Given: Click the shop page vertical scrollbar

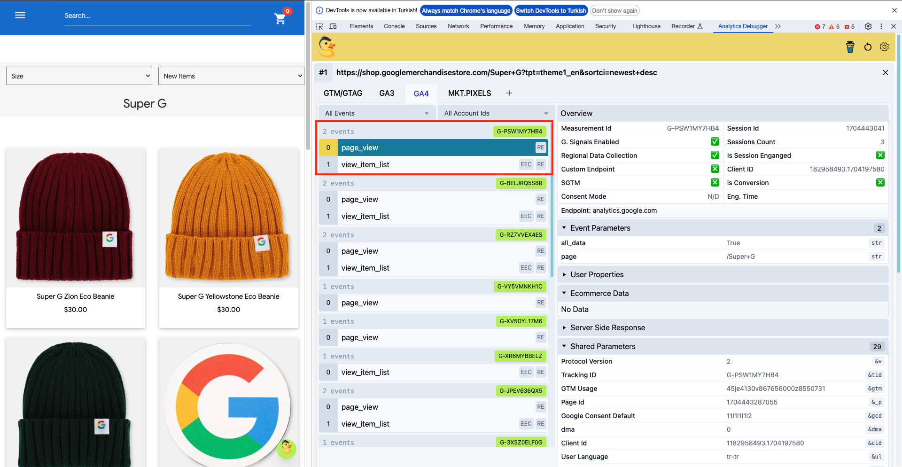Looking at the screenshot, I should click(308, 75).
